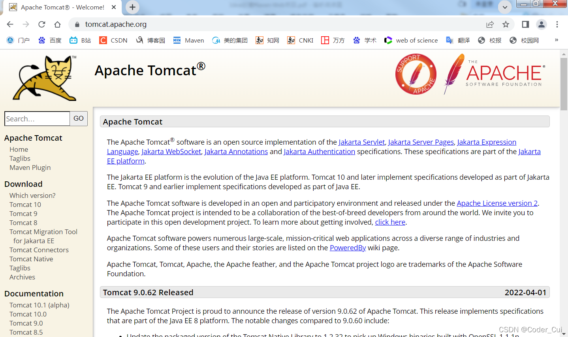
Task: Click the Apache Software Foundation logo
Action: pos(494,74)
